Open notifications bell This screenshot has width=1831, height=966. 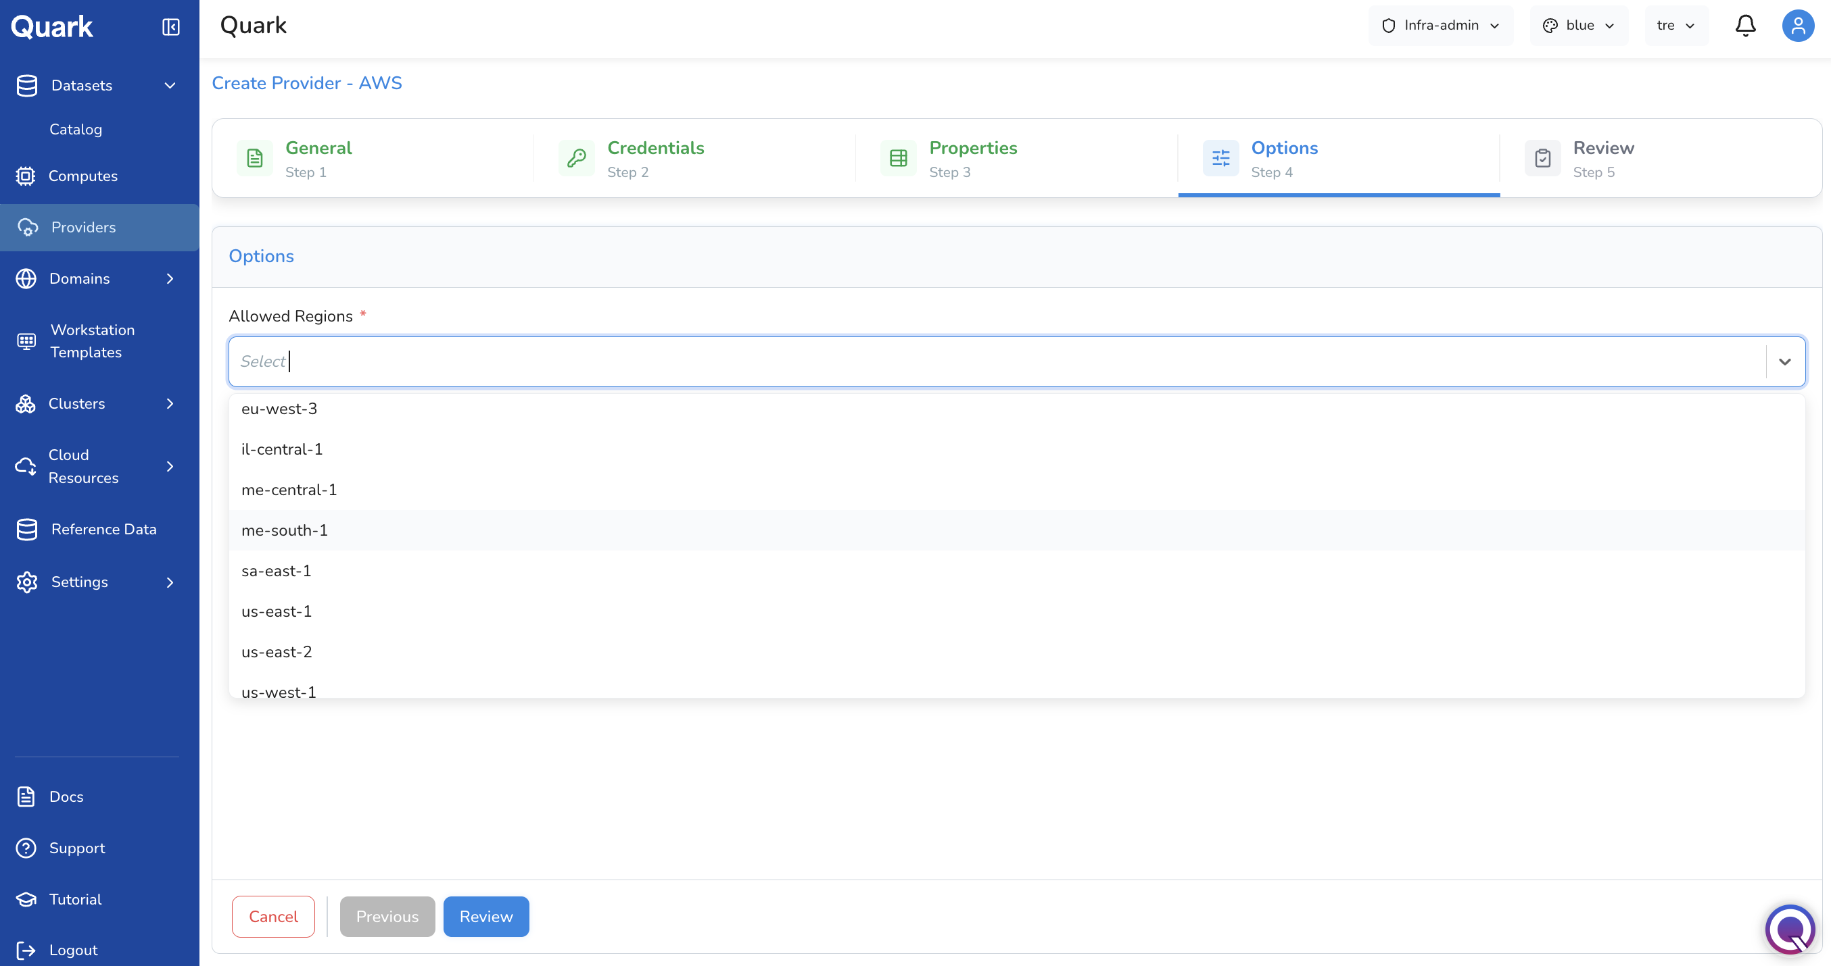(x=1745, y=26)
